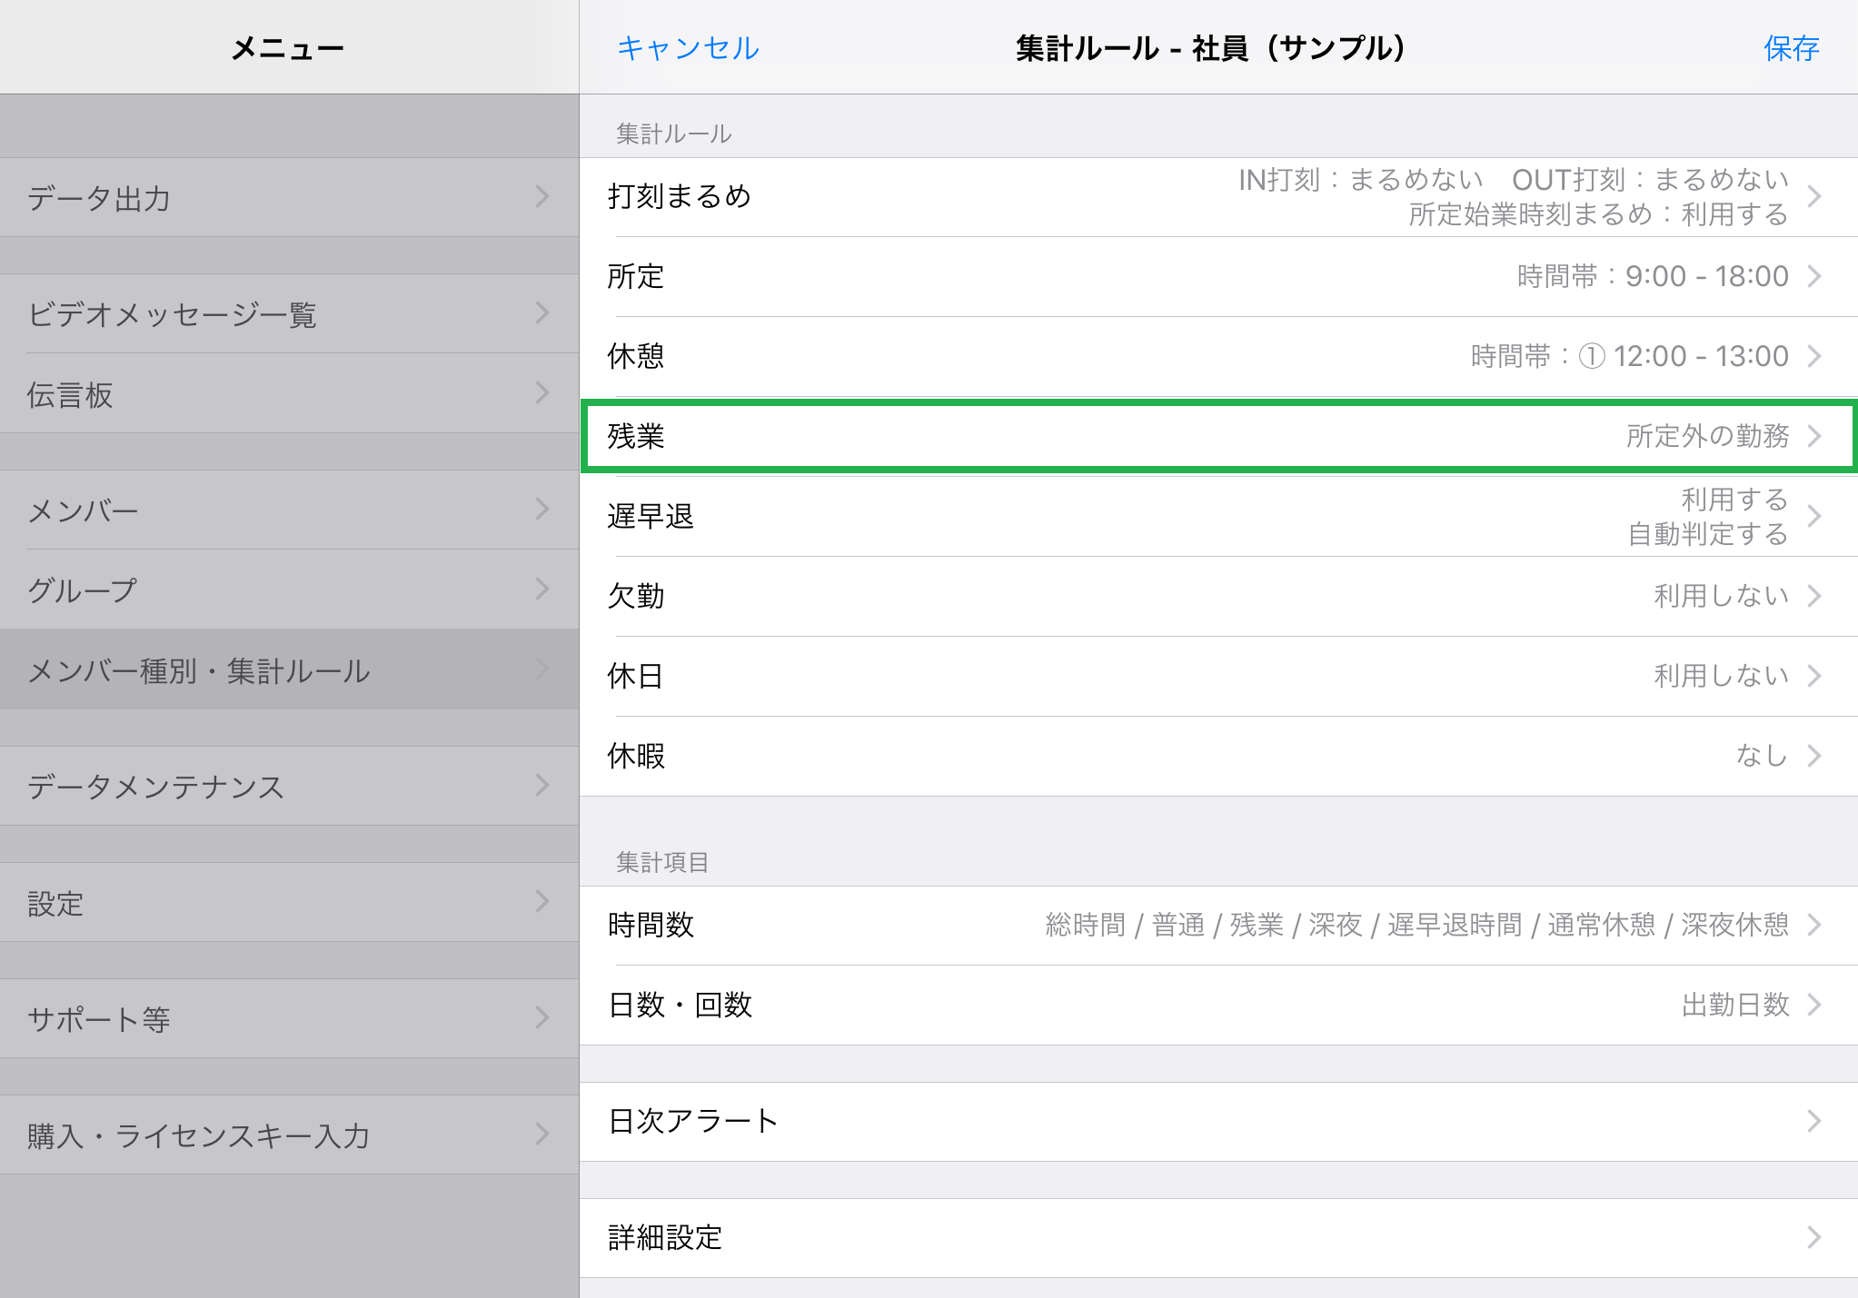This screenshot has width=1858, height=1298.
Task: Select グループ in the sidebar menu
Action: pyautogui.click(x=289, y=590)
